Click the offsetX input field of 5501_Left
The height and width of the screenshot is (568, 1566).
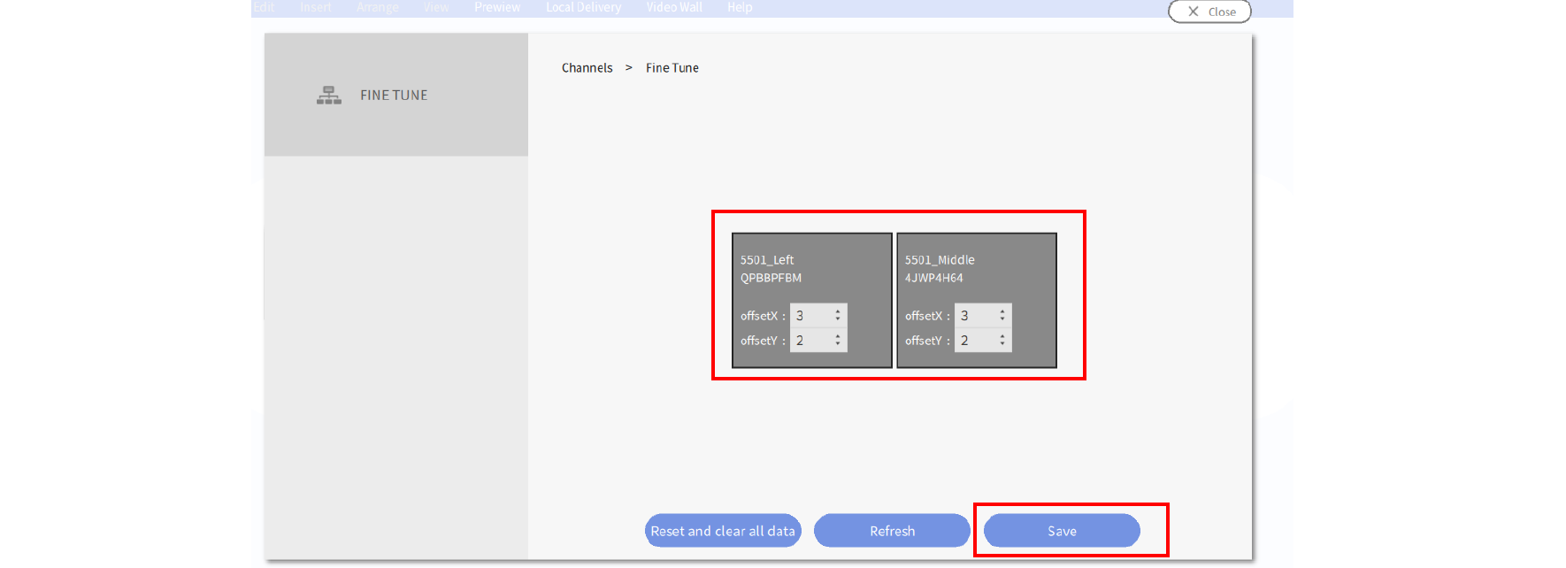[x=810, y=316]
